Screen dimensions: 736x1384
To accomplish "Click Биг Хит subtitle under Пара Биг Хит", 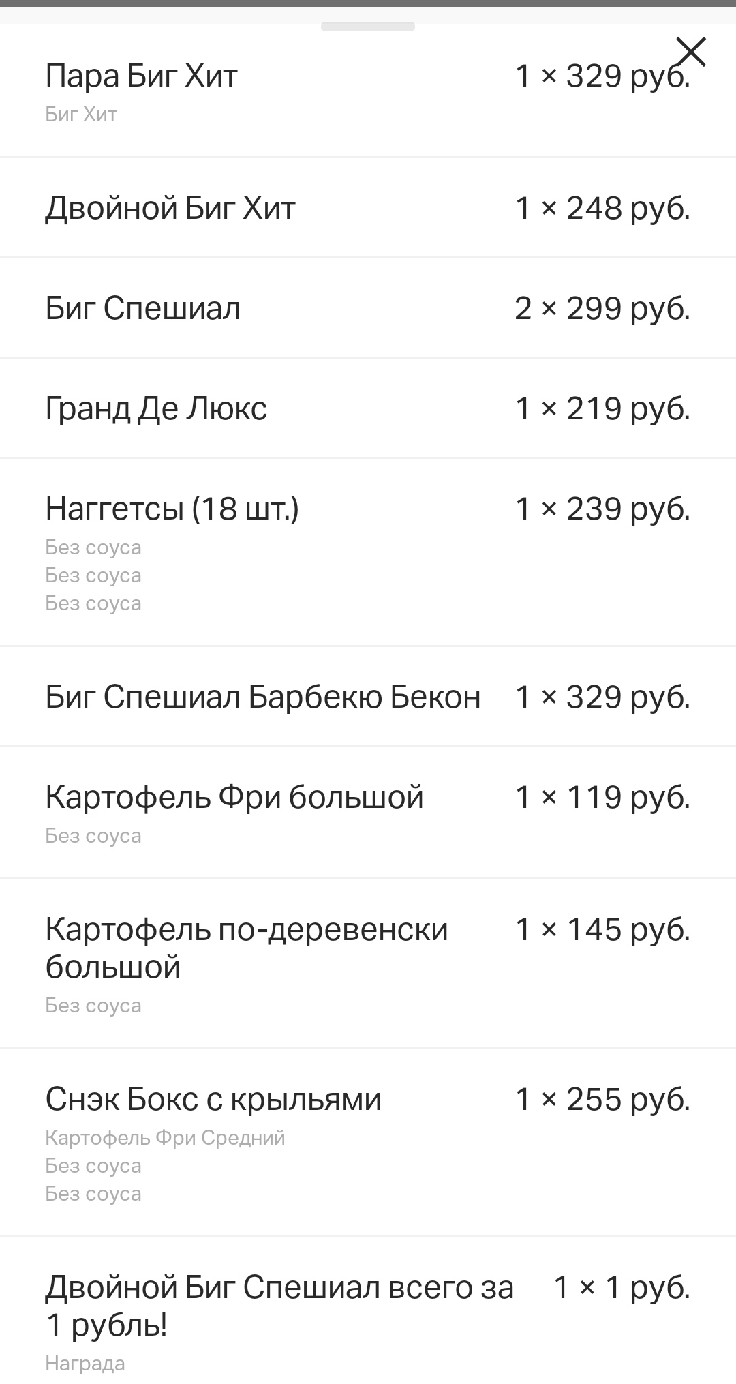I will click(x=81, y=114).
